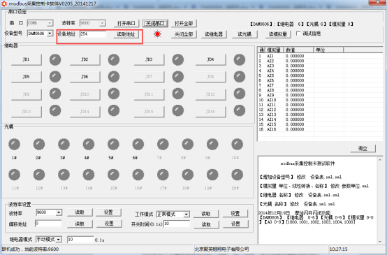Screen dimensions: 387x255
Task: Click the 清空 button
Action: (x=363, y=149)
